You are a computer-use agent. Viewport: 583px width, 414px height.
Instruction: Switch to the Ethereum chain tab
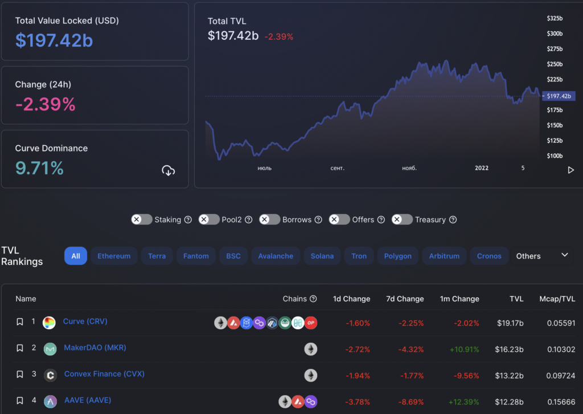tap(114, 256)
